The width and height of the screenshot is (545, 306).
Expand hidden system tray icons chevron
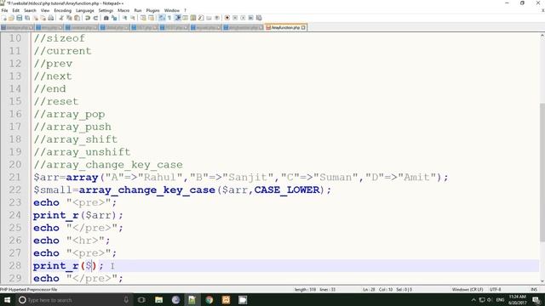(x=473, y=300)
